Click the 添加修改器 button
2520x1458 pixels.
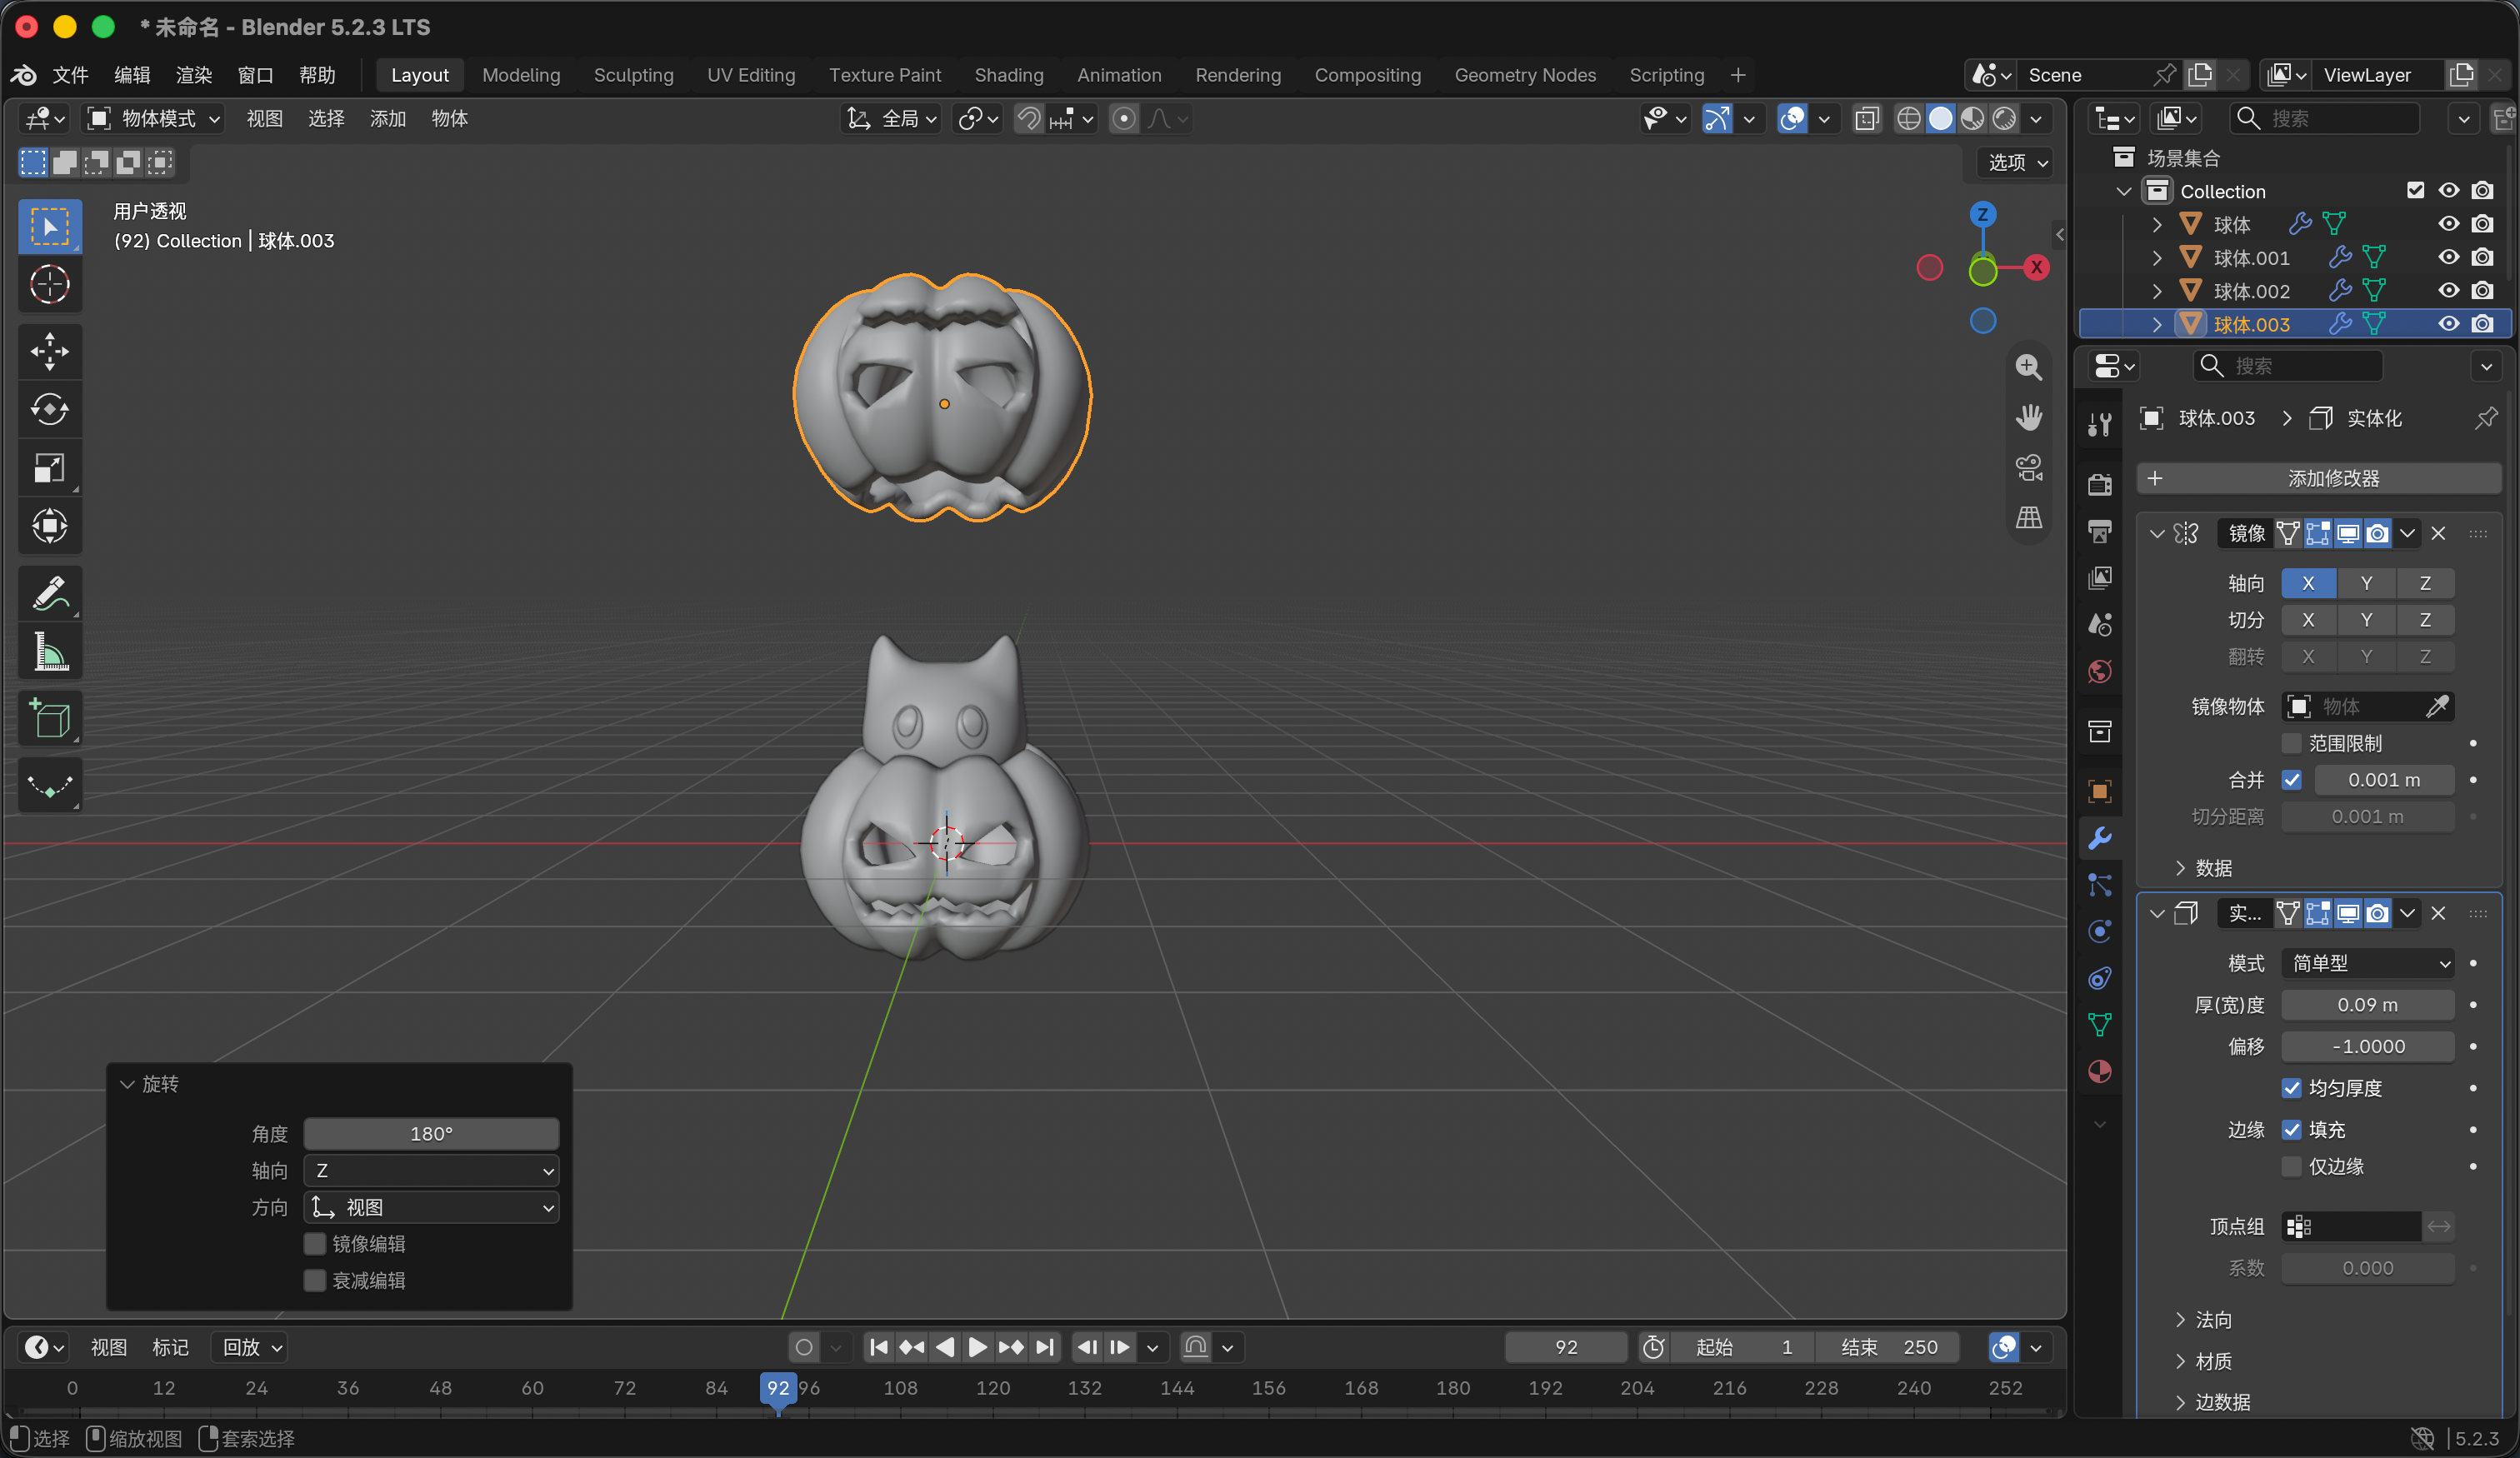coord(2318,478)
